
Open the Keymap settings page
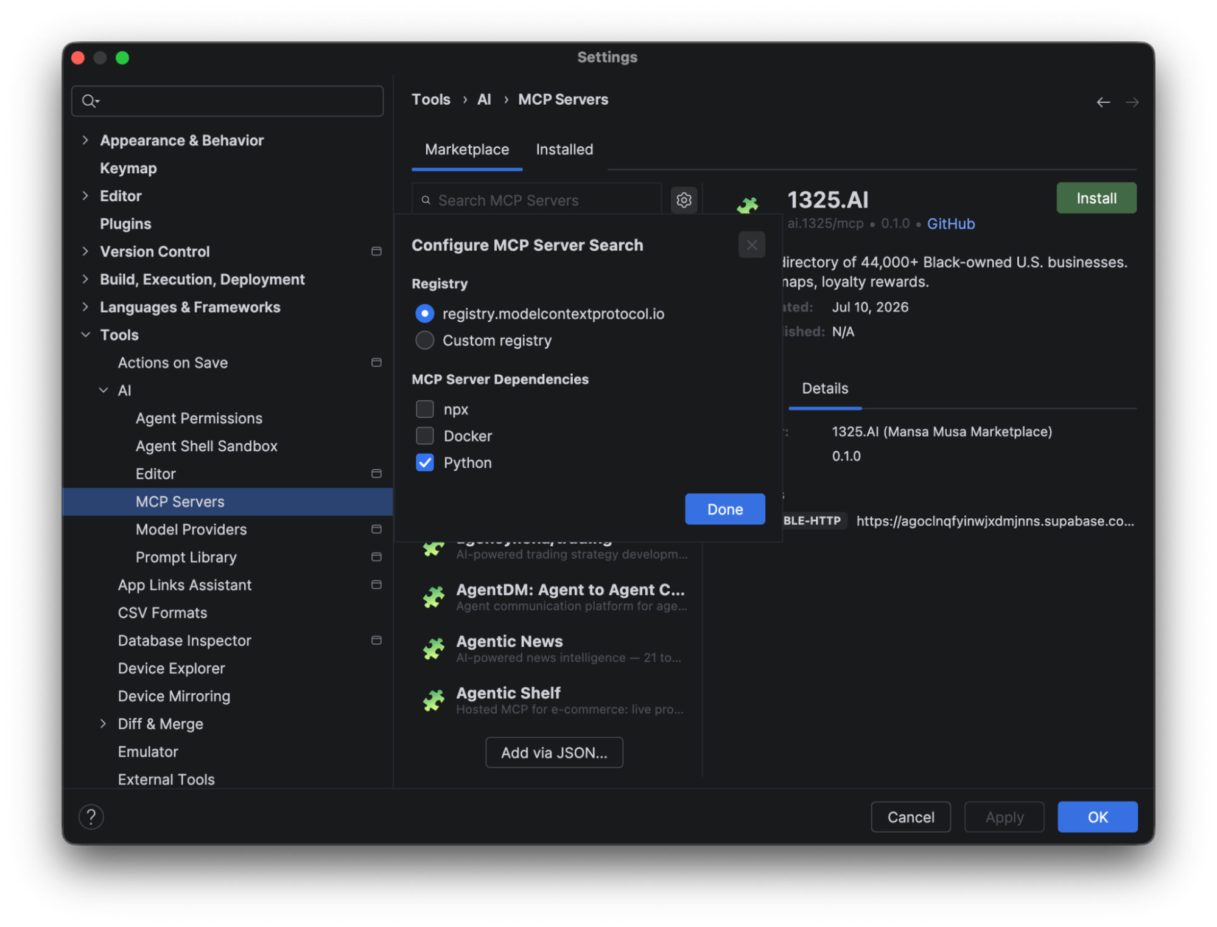click(x=128, y=168)
